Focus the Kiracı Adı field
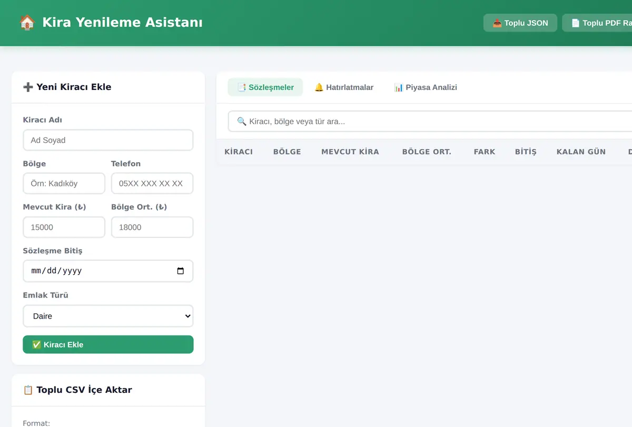 point(108,140)
